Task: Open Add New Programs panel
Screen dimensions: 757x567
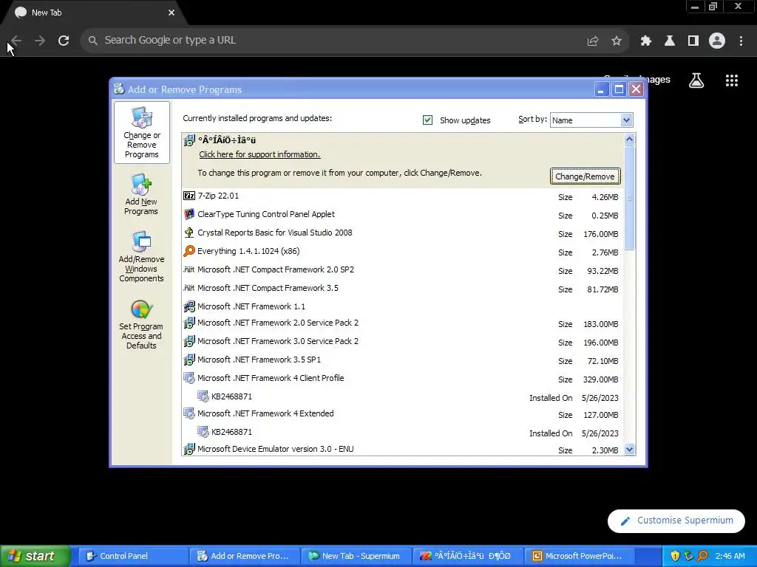Action: pyautogui.click(x=141, y=194)
